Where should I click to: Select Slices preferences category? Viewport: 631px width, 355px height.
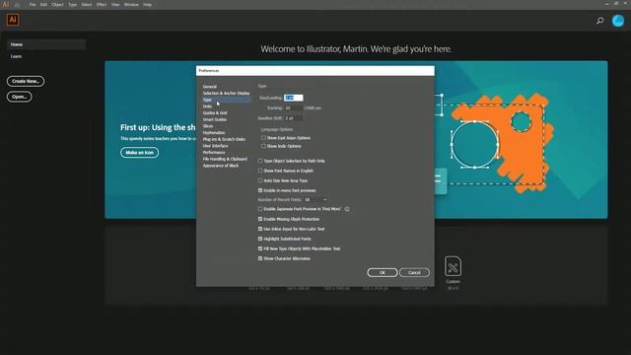208,126
